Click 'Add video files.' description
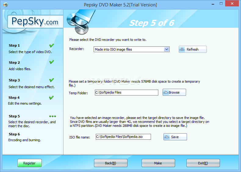This screenshot has width=241, height=172. pos(20,69)
